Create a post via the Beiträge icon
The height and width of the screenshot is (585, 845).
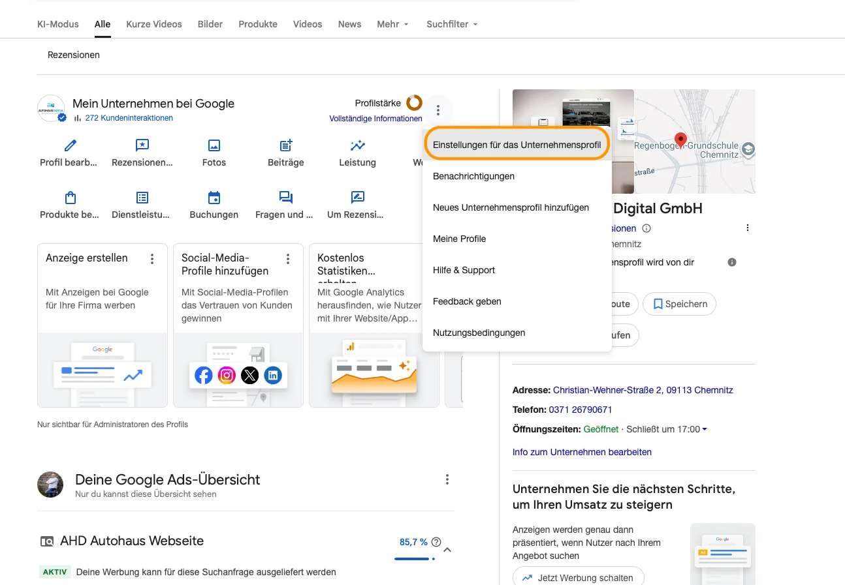(x=285, y=145)
